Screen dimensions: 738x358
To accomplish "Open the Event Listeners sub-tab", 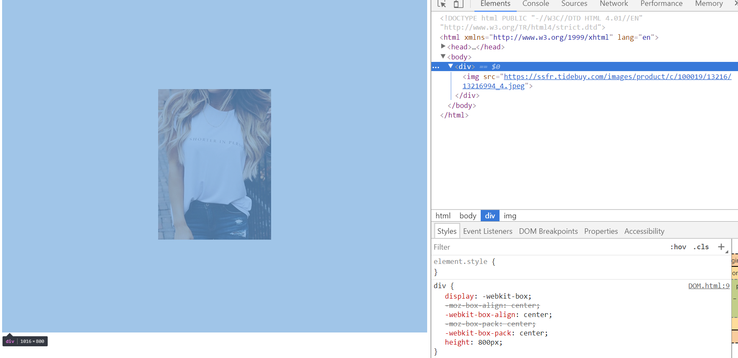I will tap(487, 231).
